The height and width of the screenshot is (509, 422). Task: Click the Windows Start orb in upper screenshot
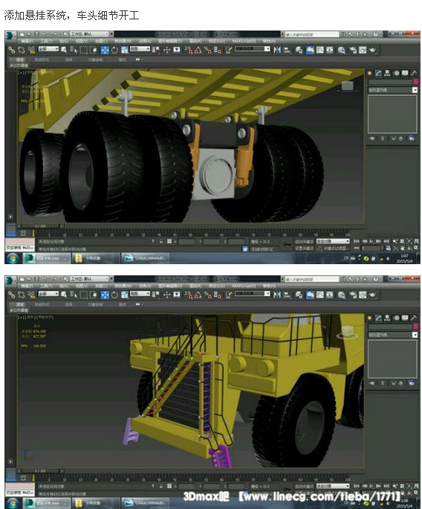pyautogui.click(x=13, y=258)
